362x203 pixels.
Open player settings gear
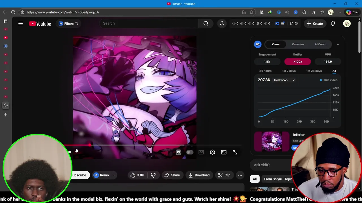click(x=212, y=152)
